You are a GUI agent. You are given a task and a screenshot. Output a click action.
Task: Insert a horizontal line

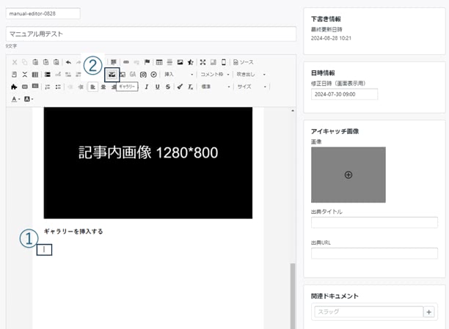click(x=169, y=62)
